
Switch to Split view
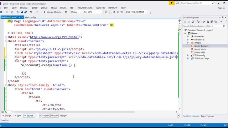point(18,116)
